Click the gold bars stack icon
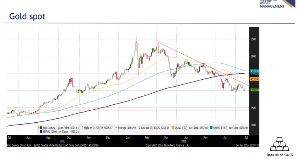This screenshot has width=297, height=159. tap(280, 144)
